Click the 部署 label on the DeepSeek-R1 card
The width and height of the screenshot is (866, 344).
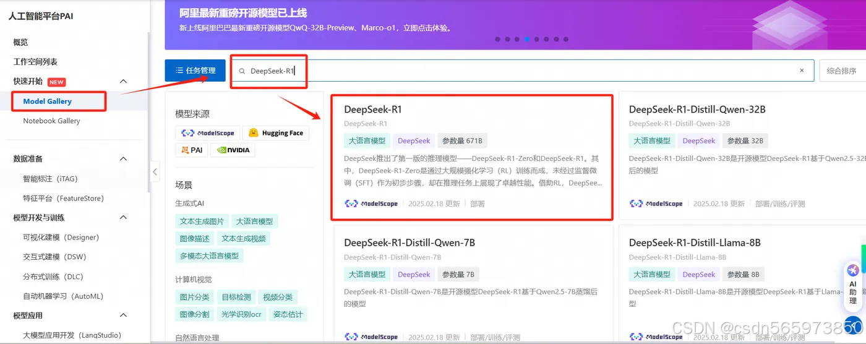click(478, 204)
